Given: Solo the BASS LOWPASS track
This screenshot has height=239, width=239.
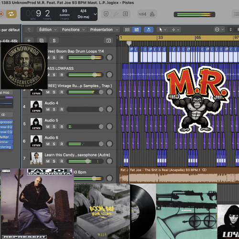Looking at the screenshot, I should tap(54, 75).
